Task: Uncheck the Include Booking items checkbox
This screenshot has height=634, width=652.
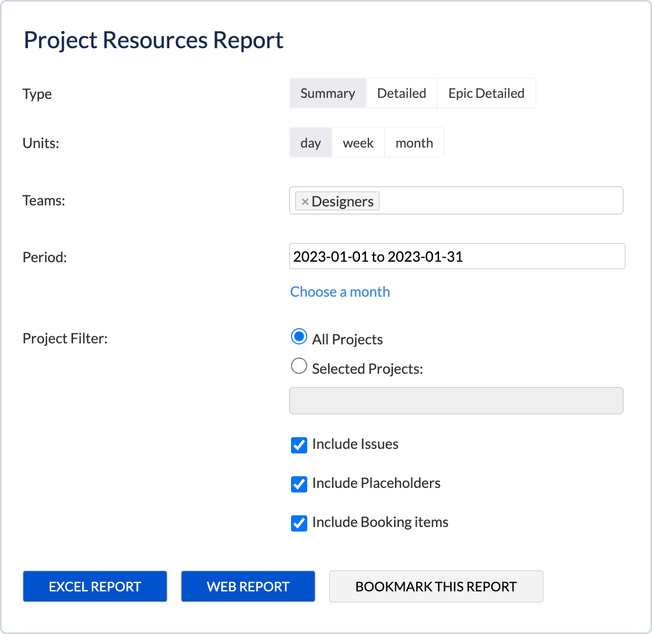Action: click(299, 523)
